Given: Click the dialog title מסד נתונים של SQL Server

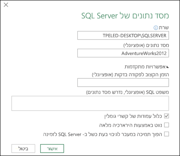Looking at the screenshot, I should click(125, 16).
